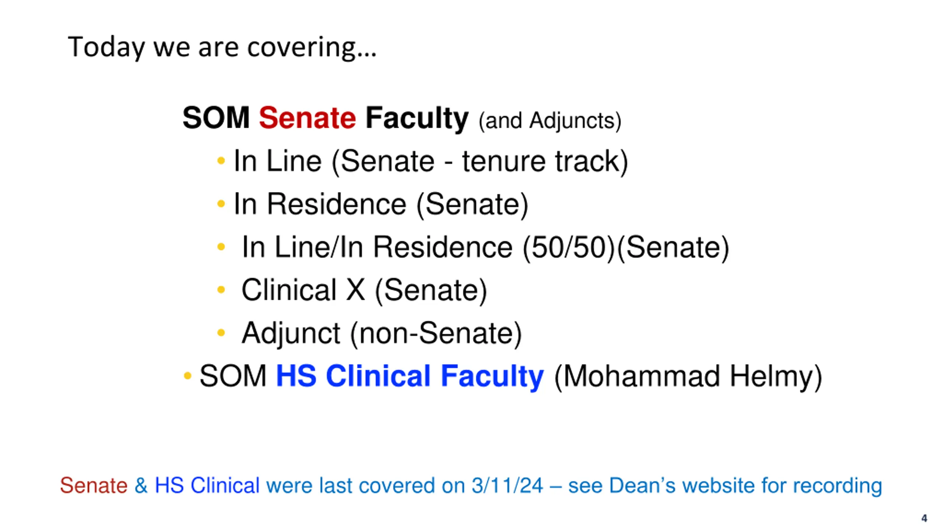Click the 'Adjunct (non-Senate)' bullet text
943x530 pixels.
tap(381, 333)
